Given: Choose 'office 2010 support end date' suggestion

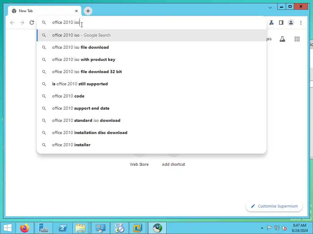Looking at the screenshot, I should pyautogui.click(x=152, y=108).
